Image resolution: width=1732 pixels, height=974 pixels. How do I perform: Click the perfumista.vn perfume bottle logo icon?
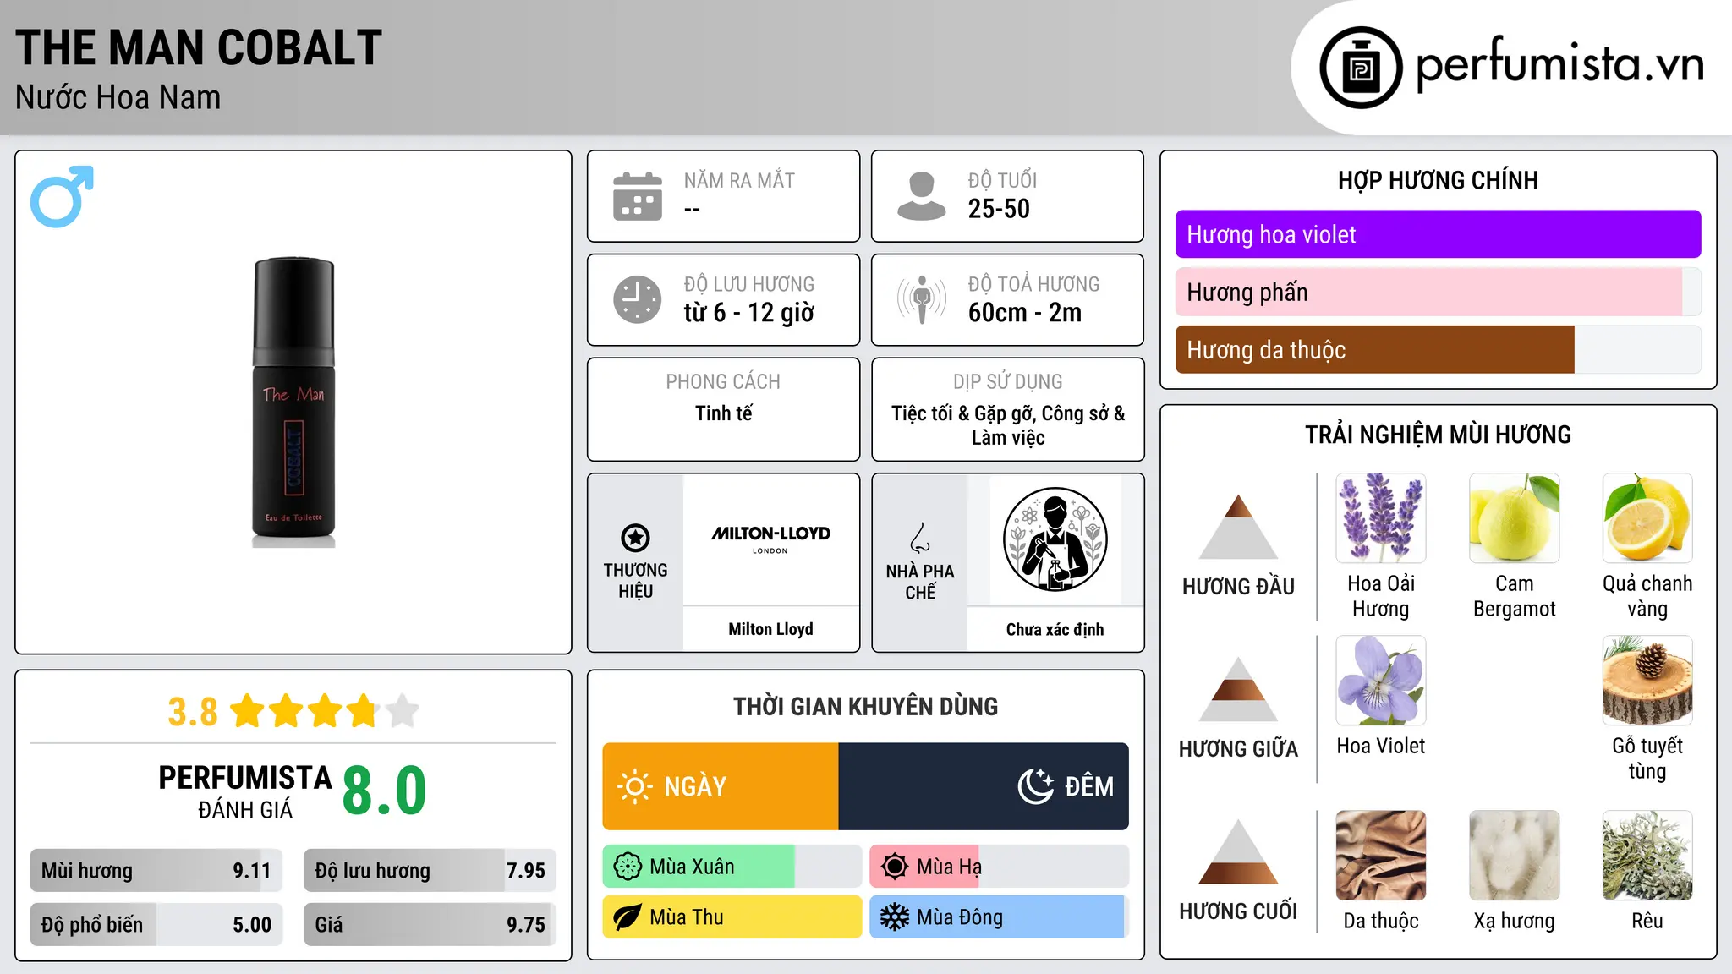tap(1361, 68)
